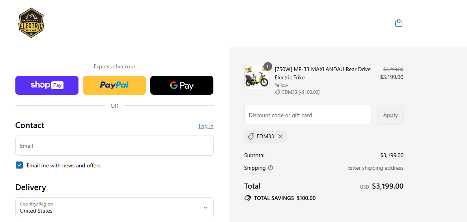Image resolution: width=467 pixels, height=222 pixels.
Task: Open the shopping bag cart icon
Action: (398, 23)
